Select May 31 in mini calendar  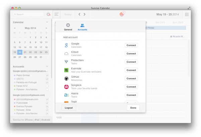point(41,57)
